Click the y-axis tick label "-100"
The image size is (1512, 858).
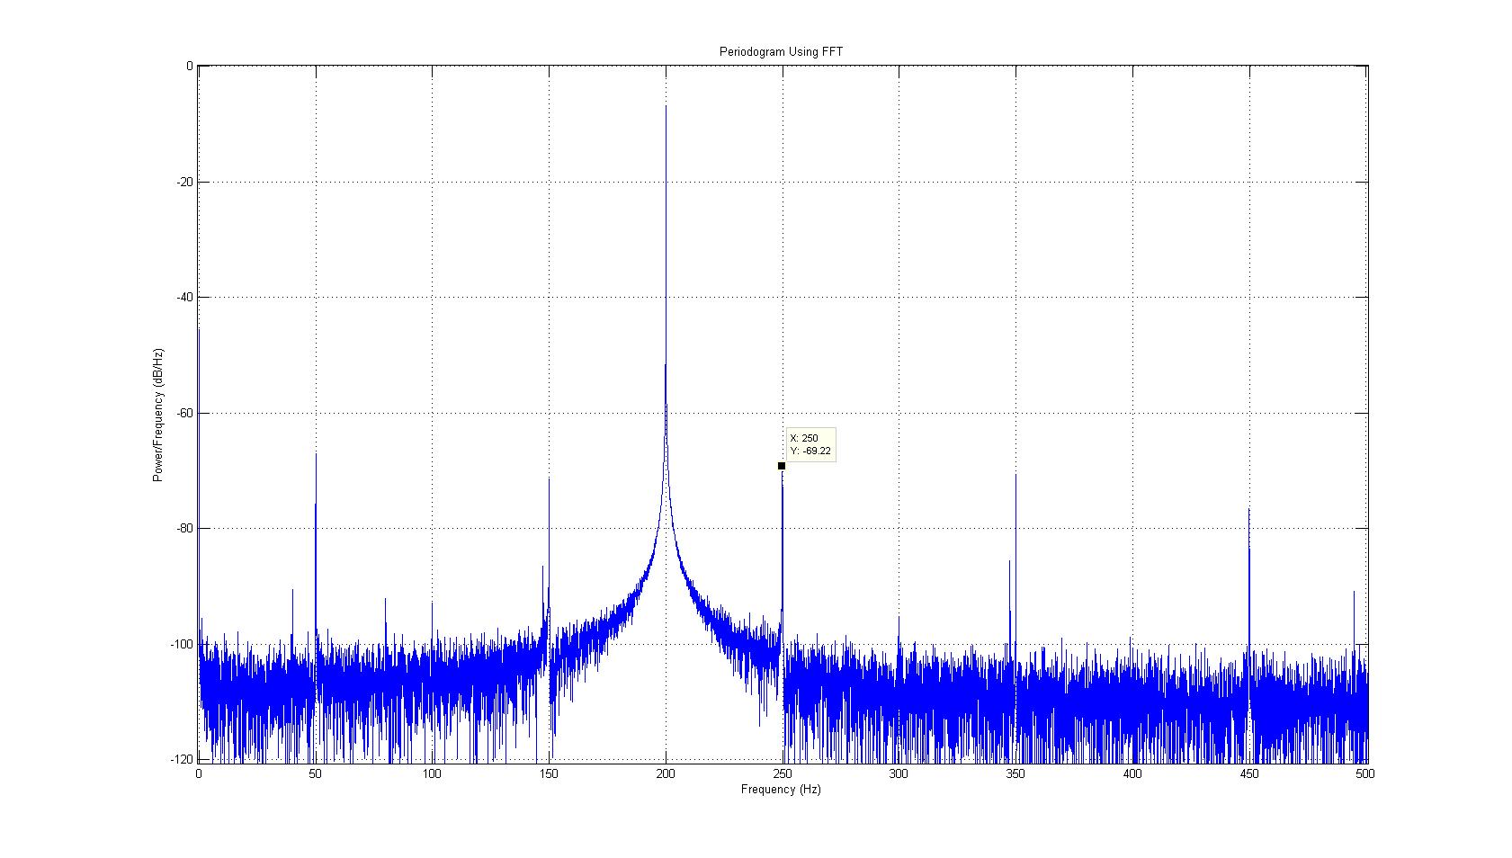pyautogui.click(x=183, y=644)
